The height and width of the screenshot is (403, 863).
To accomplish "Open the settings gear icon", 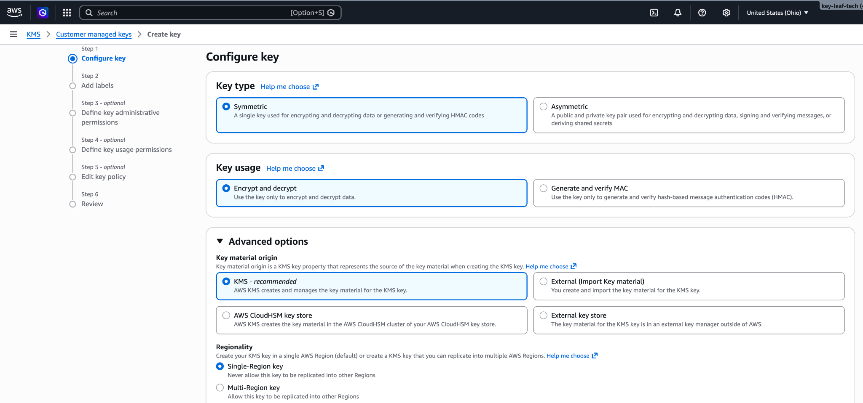I will (x=726, y=13).
